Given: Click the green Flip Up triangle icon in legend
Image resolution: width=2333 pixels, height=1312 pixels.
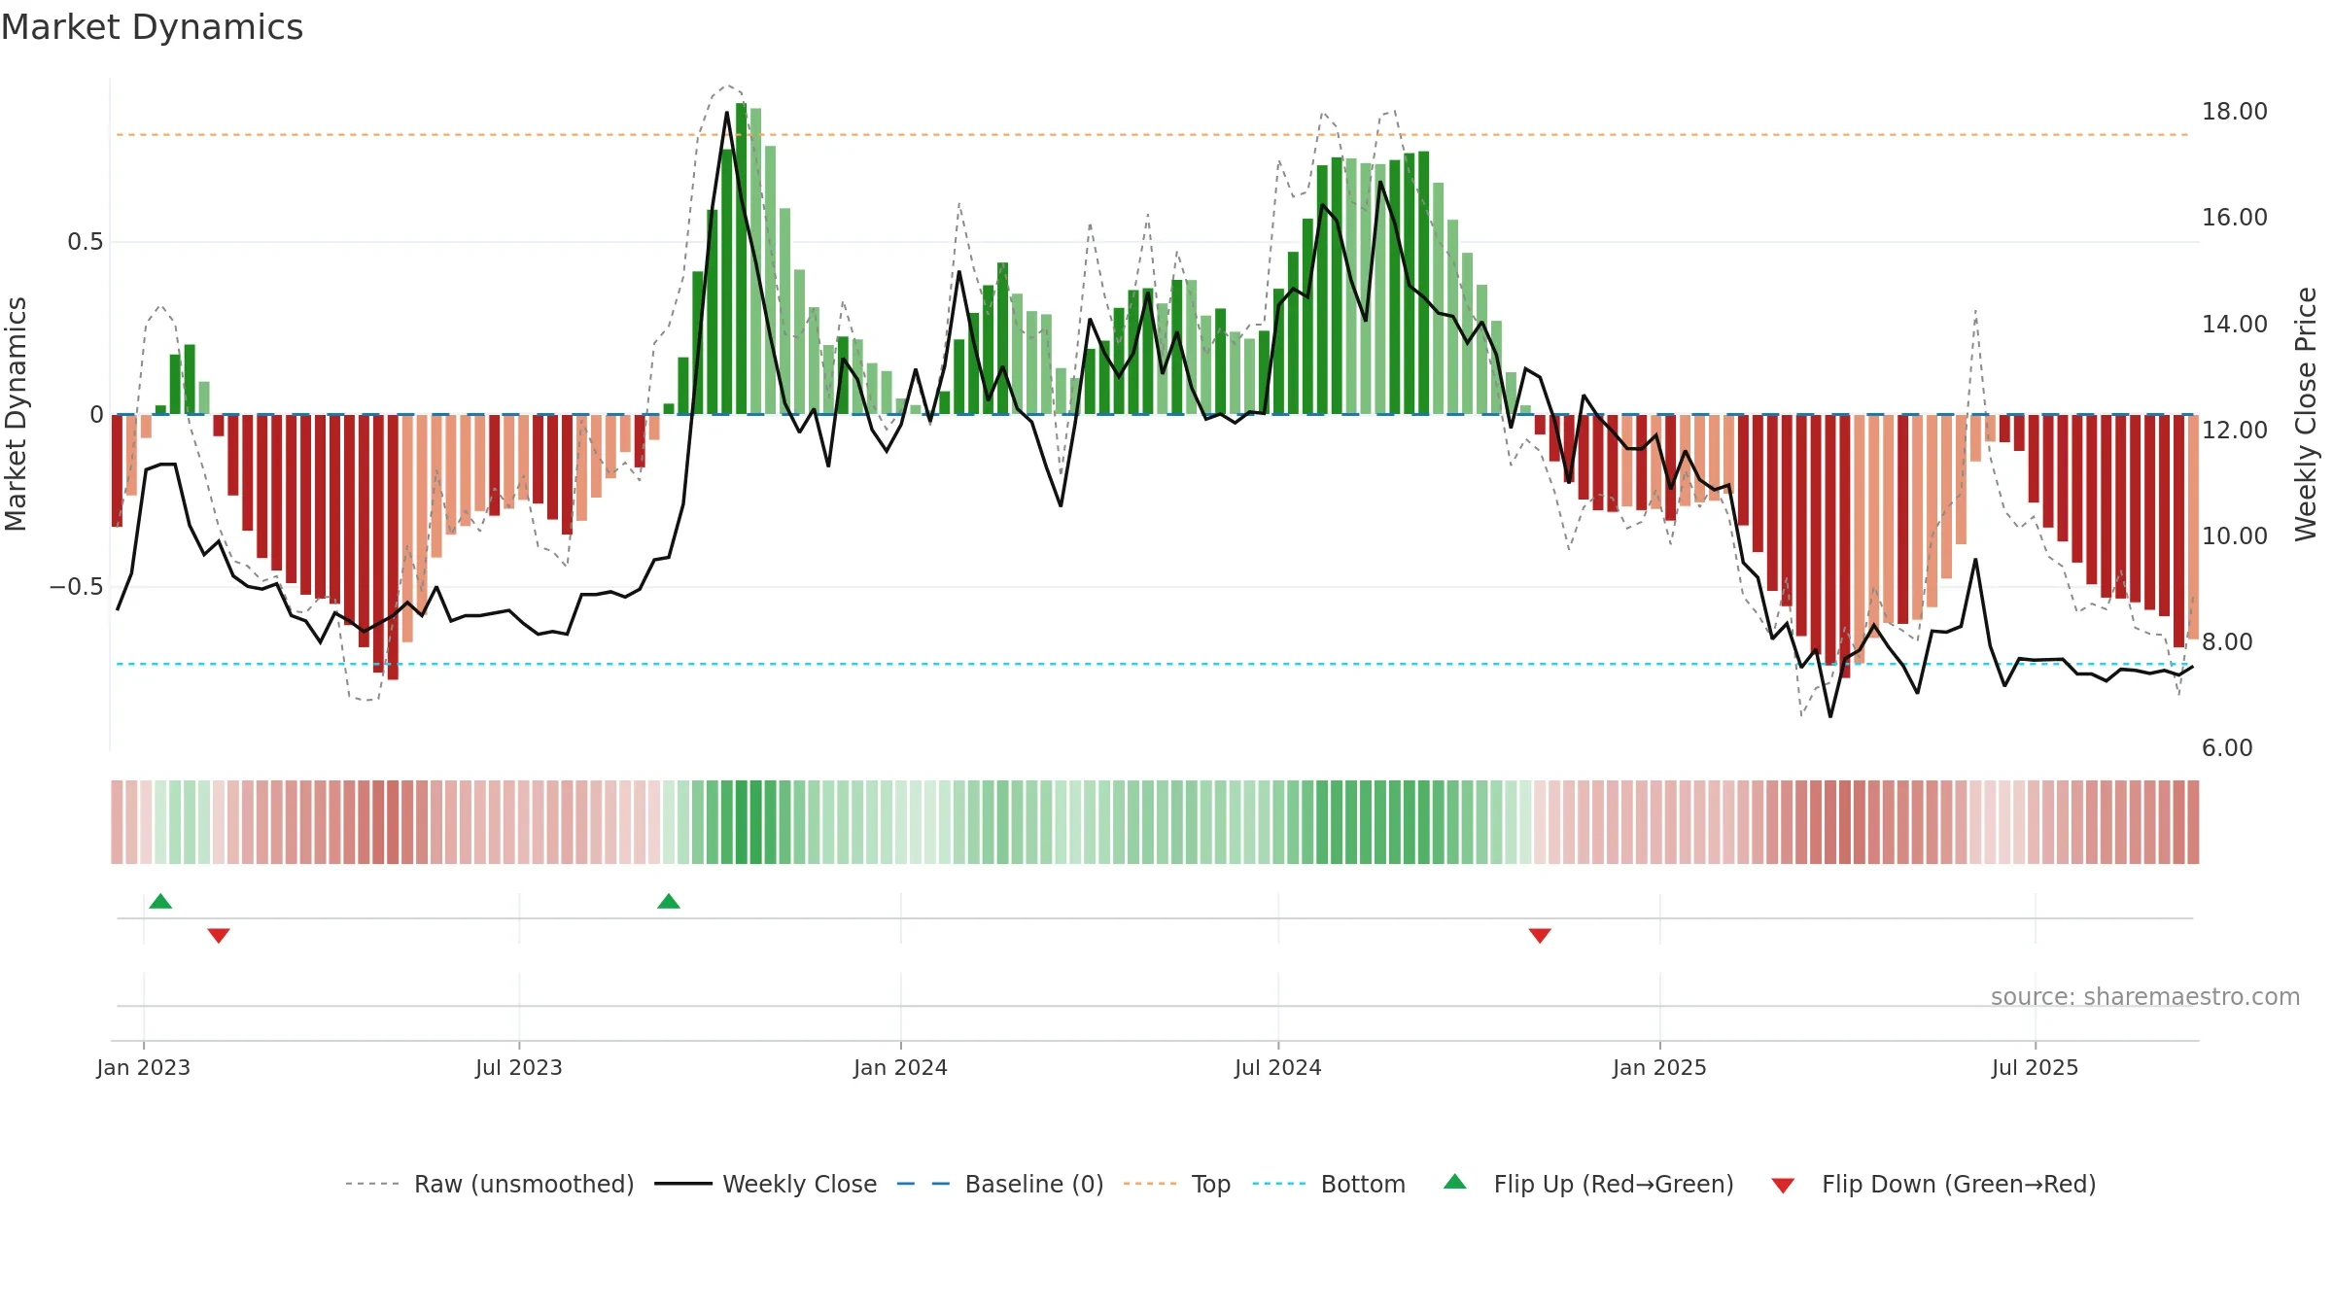Looking at the screenshot, I should pos(1455,1182).
